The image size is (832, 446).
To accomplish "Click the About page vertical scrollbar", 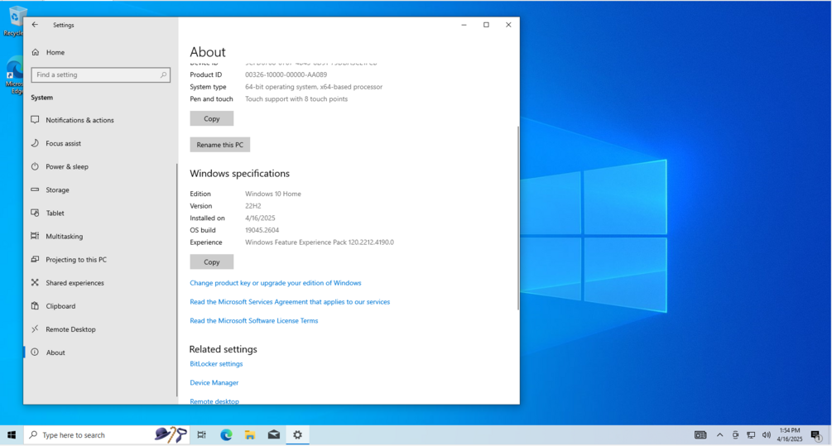I will [518, 218].
